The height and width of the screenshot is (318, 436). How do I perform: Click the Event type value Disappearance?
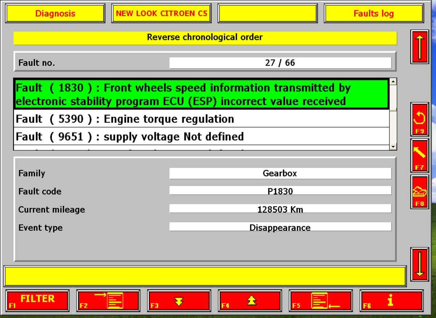click(x=280, y=227)
